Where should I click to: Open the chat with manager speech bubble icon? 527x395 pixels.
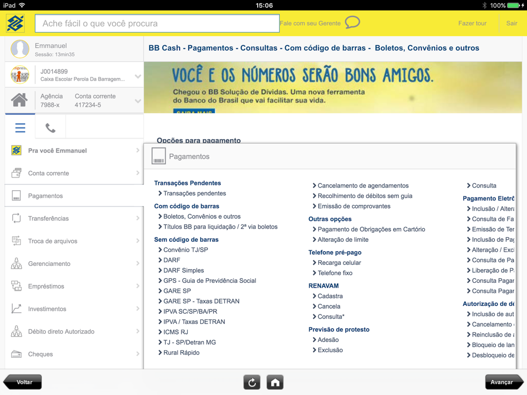point(352,23)
